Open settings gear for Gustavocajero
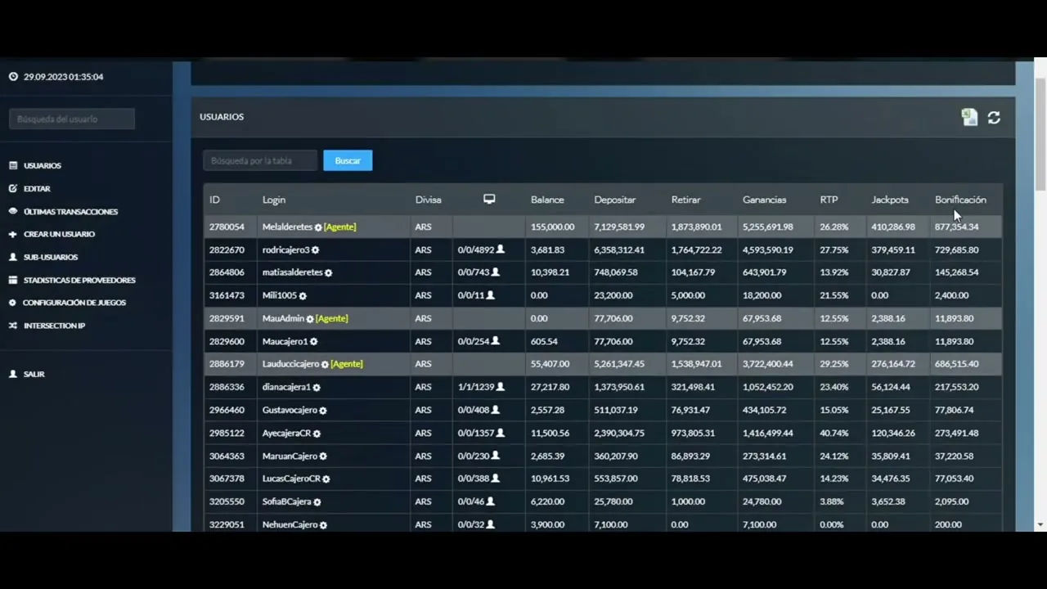The height and width of the screenshot is (589, 1047). pos(322,411)
